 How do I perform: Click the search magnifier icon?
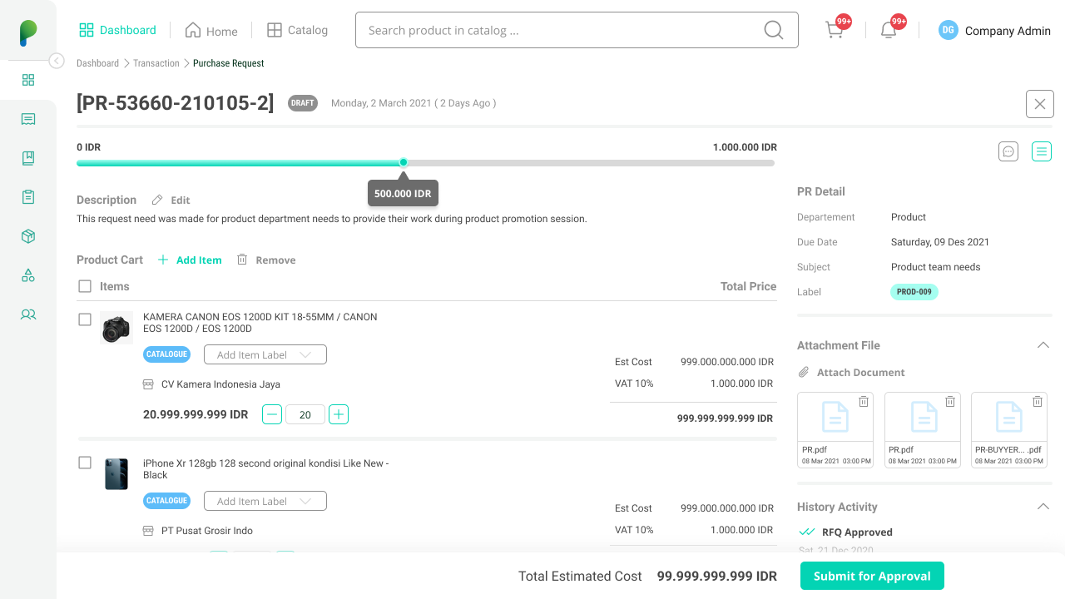point(773,30)
